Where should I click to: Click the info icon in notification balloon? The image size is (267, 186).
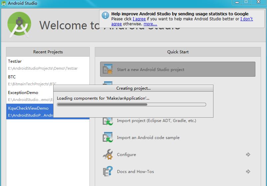coord(105,15)
